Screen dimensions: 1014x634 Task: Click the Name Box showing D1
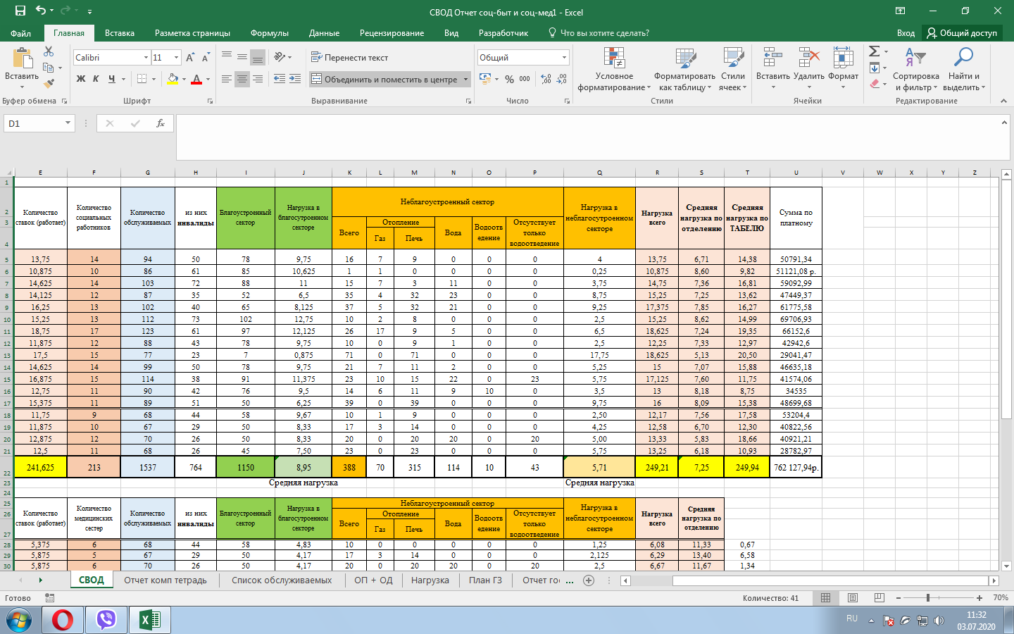tap(34, 123)
